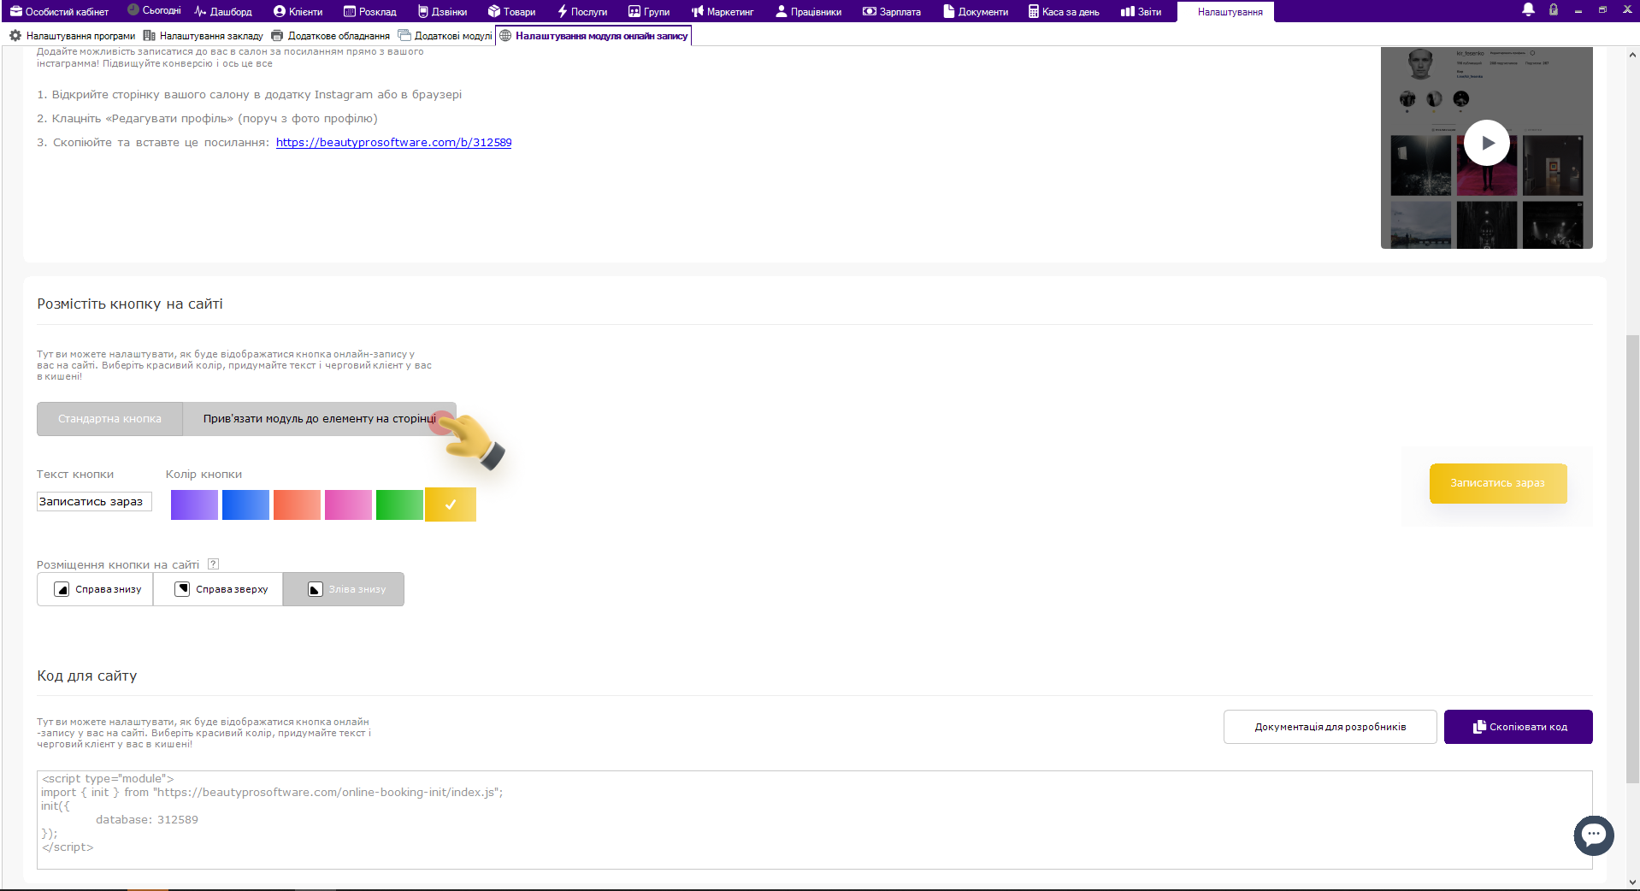Image resolution: width=1640 pixels, height=891 pixels.
Task: Open the Зарплата section
Action: [x=892, y=11]
